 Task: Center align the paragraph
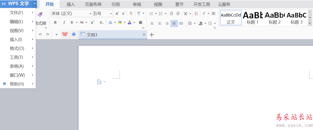click(160, 23)
